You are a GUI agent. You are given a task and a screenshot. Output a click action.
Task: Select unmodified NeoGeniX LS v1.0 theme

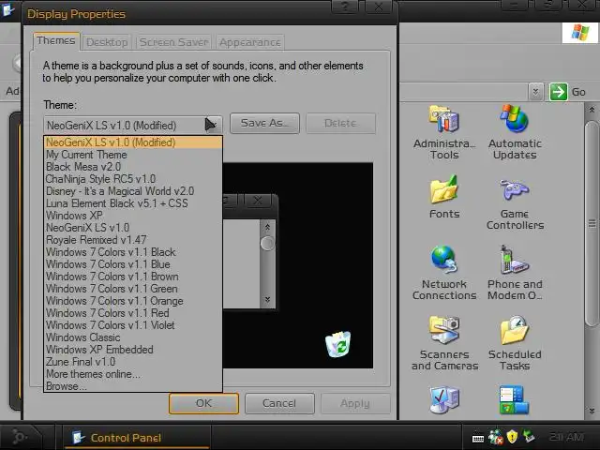133,228
